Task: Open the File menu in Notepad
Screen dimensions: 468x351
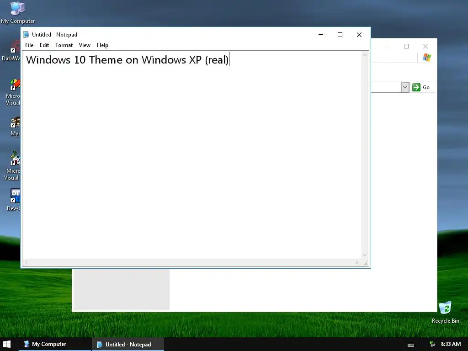Action: click(29, 45)
